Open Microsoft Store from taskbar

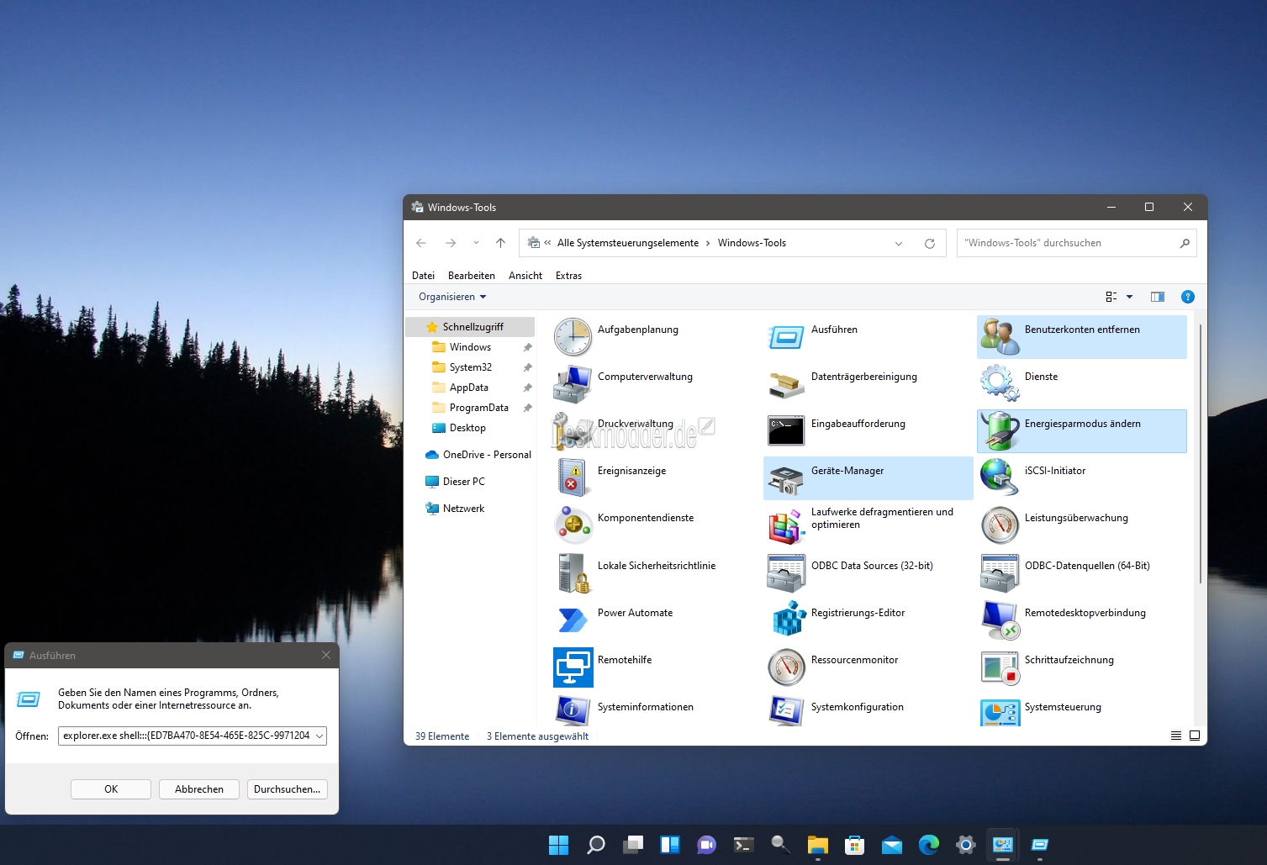coord(855,845)
